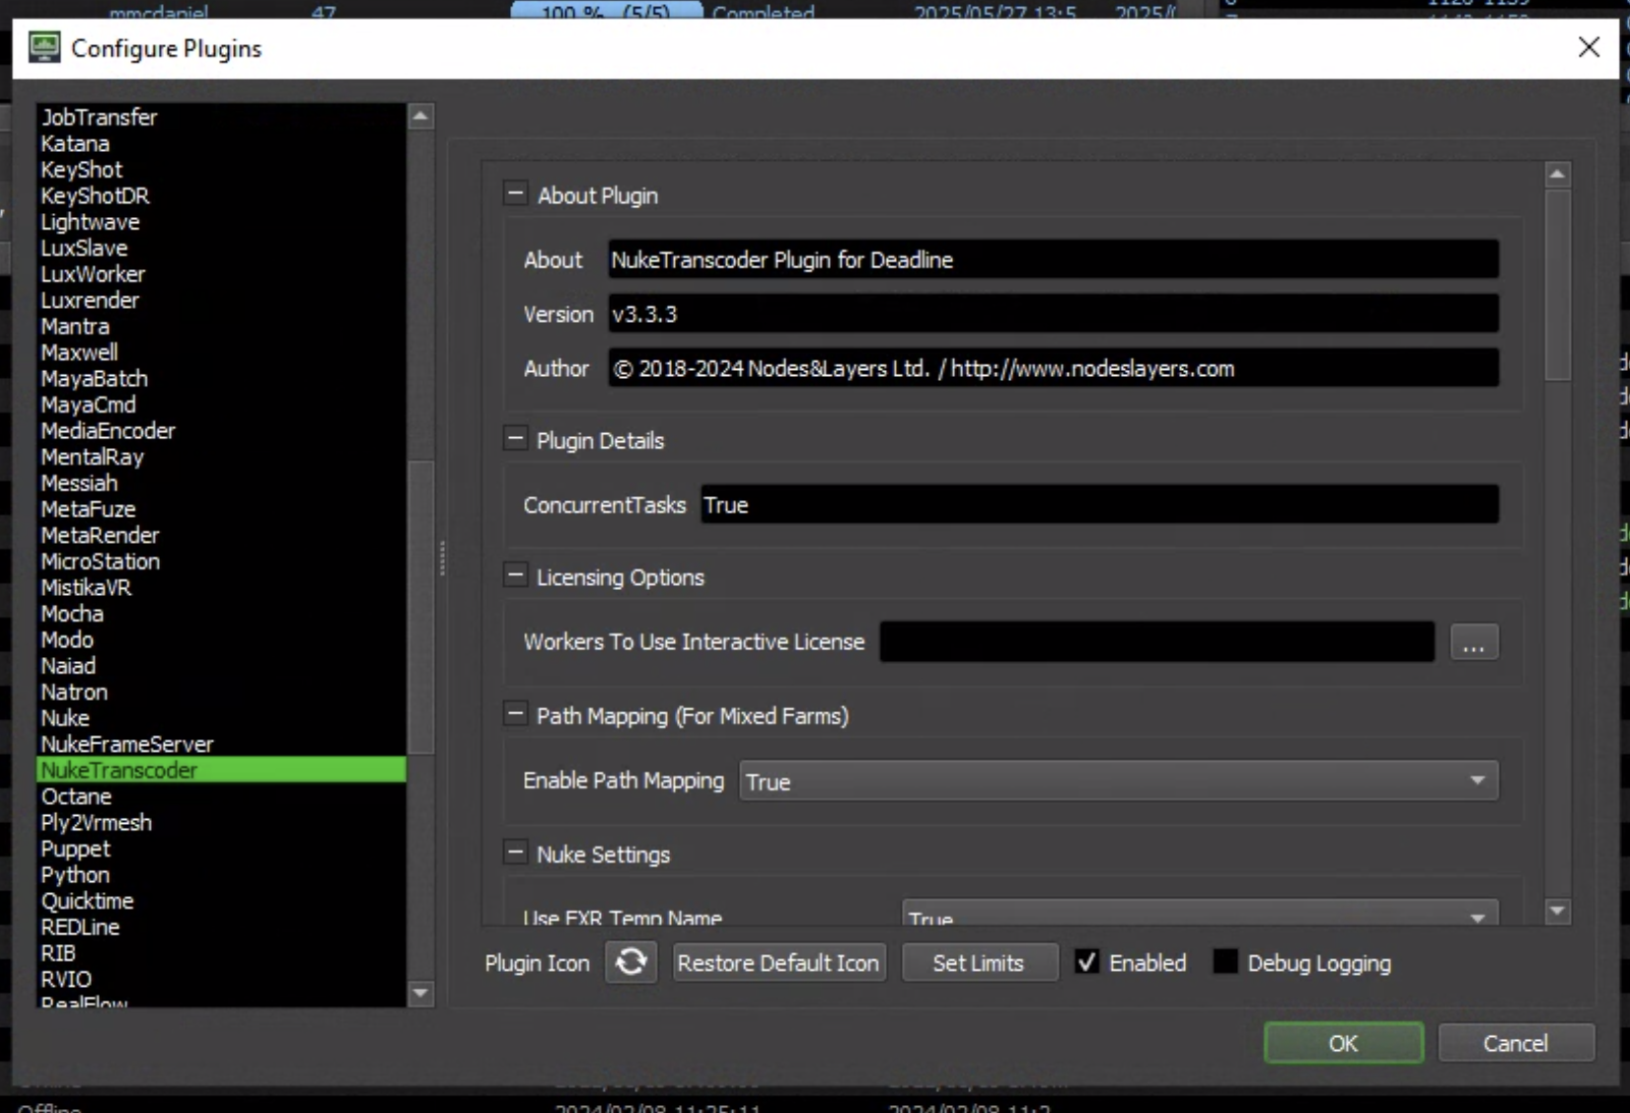Click the Plugin Icon refresh button
The width and height of the screenshot is (1630, 1113).
click(x=631, y=962)
